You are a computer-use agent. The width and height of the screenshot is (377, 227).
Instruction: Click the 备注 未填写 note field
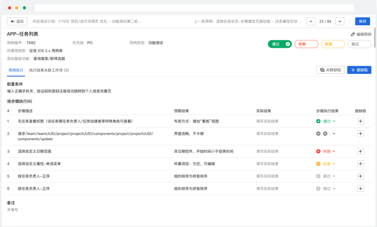coord(12,210)
